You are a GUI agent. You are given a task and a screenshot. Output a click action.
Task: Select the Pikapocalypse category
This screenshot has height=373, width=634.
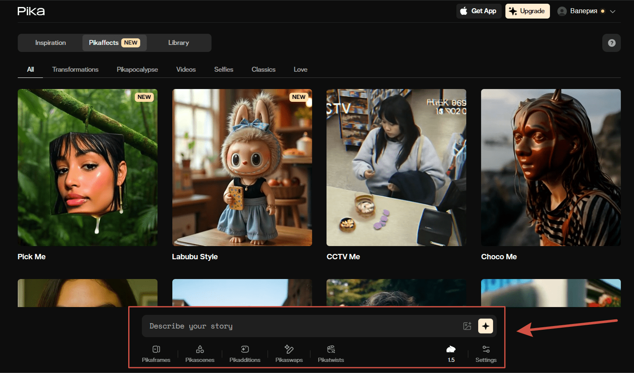point(137,69)
